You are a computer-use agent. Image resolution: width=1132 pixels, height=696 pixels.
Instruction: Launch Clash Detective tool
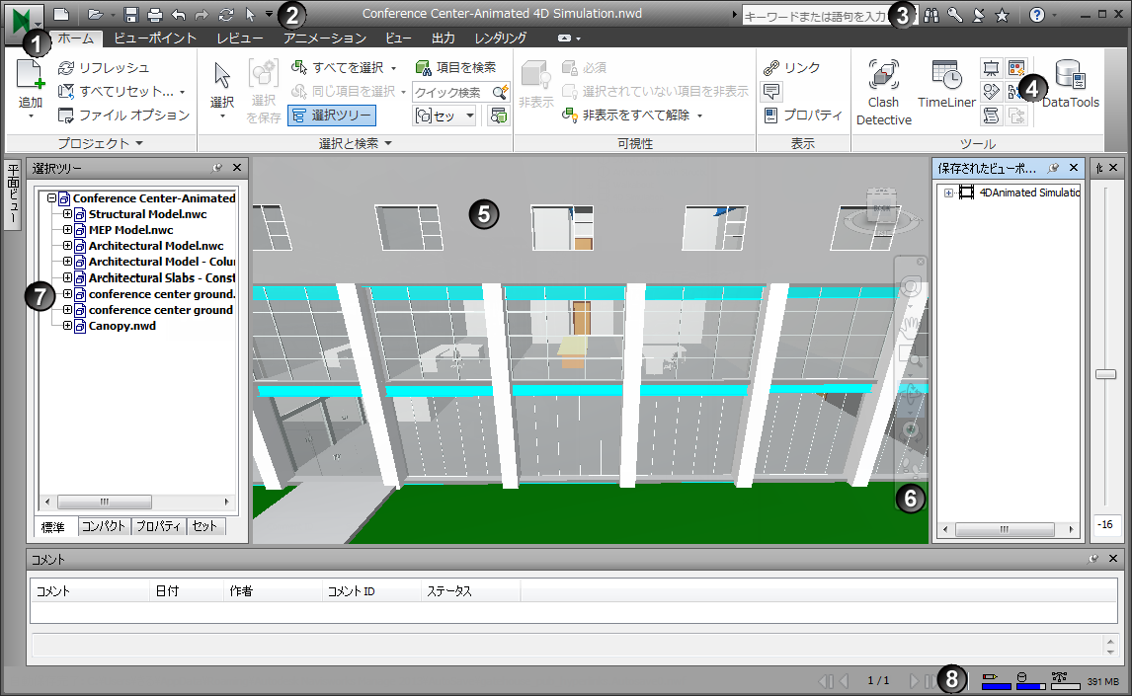[x=884, y=93]
